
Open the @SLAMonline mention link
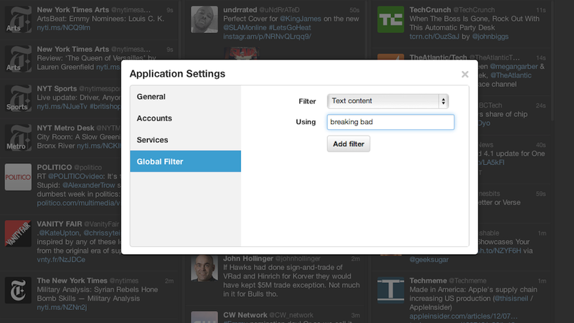coord(245,28)
